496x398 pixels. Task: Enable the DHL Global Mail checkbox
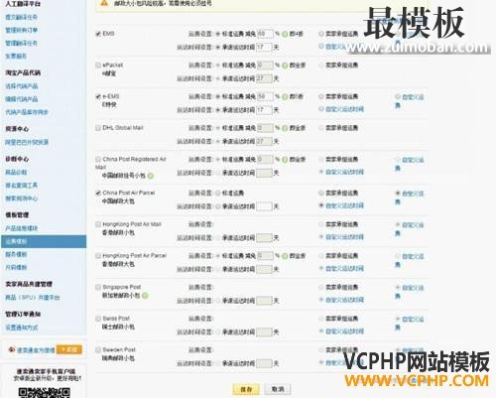pyautogui.click(x=98, y=128)
